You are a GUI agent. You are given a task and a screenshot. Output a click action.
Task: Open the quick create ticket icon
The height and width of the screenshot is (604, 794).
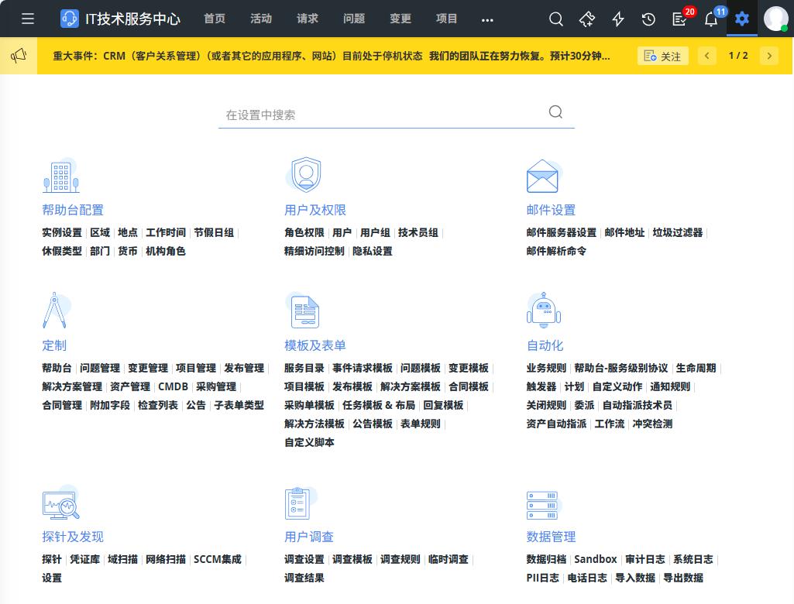[587, 19]
